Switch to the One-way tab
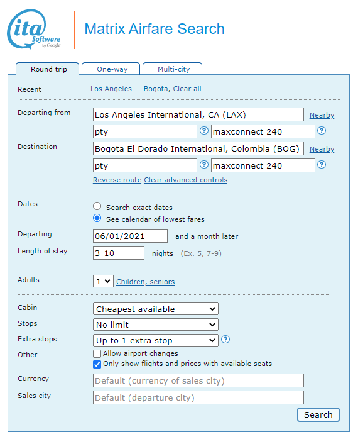The width and height of the screenshot is (358, 444). tap(111, 69)
